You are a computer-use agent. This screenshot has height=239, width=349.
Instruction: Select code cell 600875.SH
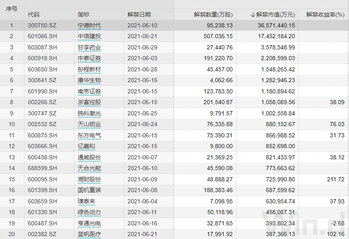[x=42, y=135]
